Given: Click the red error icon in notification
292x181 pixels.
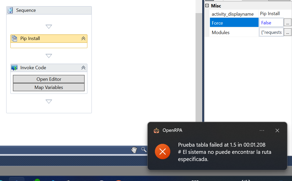Looking at the screenshot, I should 162,152.
